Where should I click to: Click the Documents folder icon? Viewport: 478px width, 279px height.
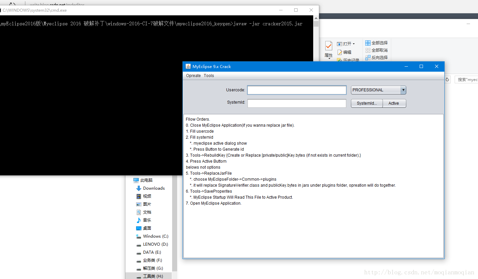click(x=139, y=212)
